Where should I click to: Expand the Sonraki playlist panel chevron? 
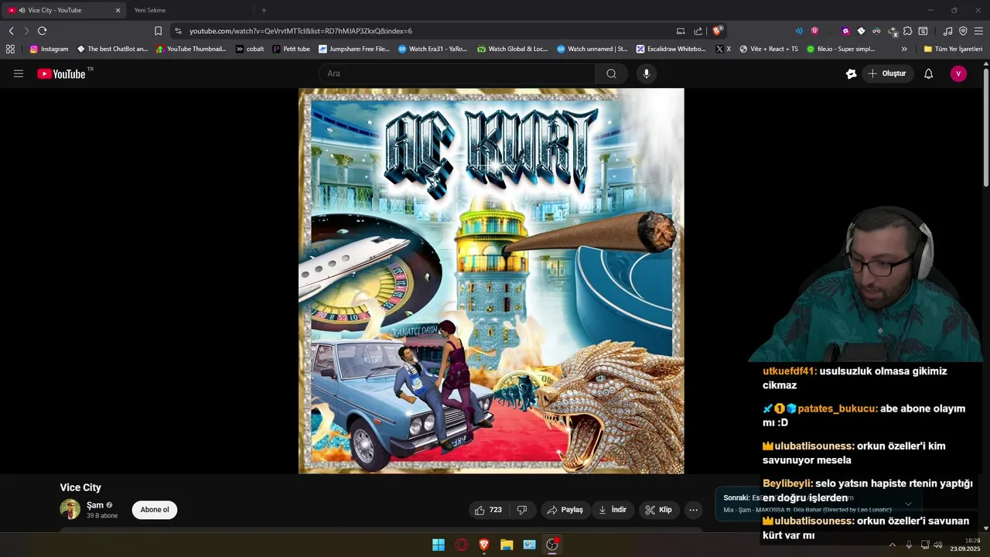point(908,504)
